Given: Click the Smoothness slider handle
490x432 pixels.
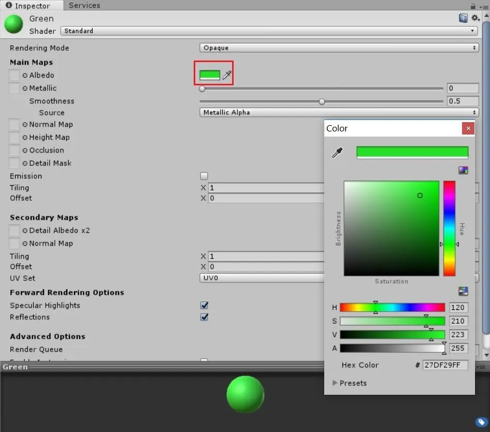Looking at the screenshot, I should coord(322,101).
